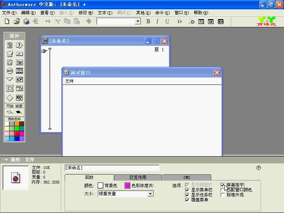Click the paste hand on the flowline
This screenshot has height=213, width=284.
[x=44, y=51]
